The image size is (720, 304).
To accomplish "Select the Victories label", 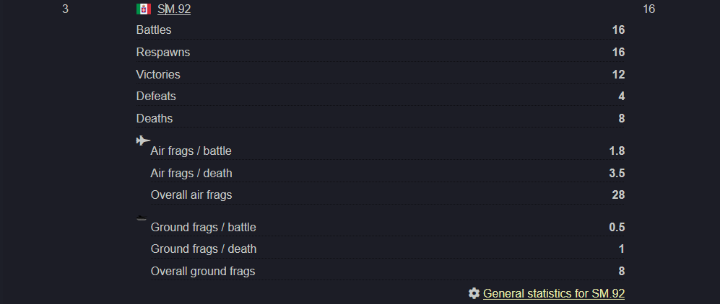I will (158, 74).
